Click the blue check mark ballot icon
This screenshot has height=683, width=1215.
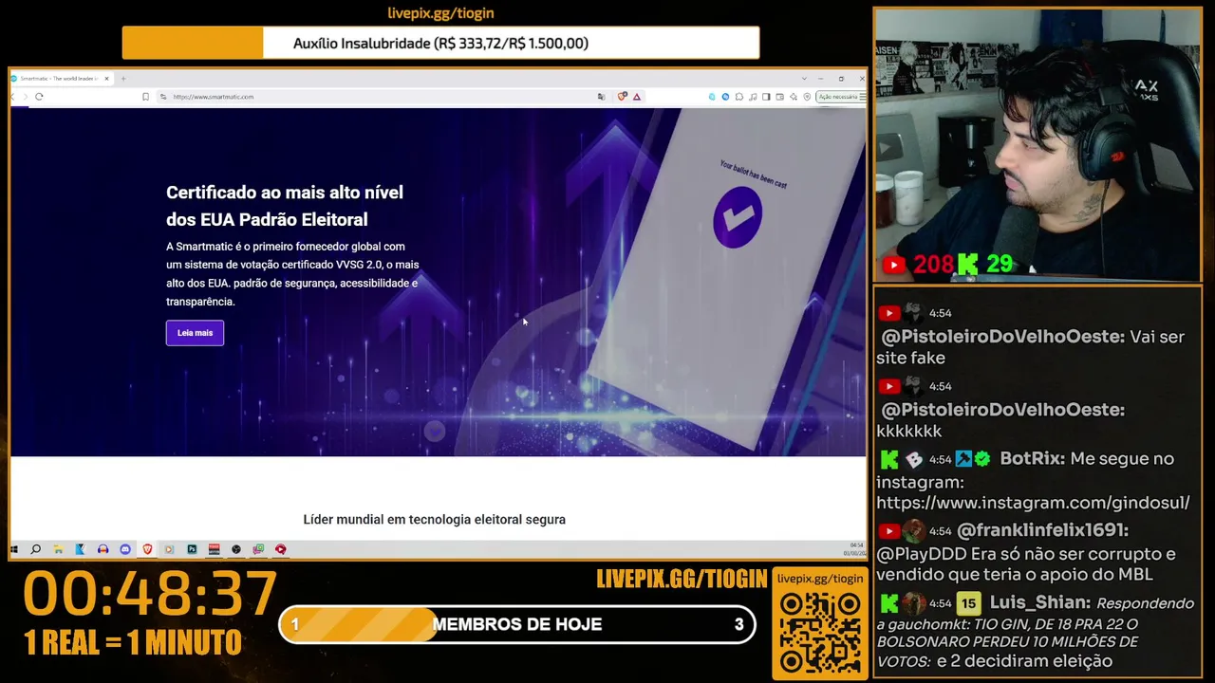(738, 217)
